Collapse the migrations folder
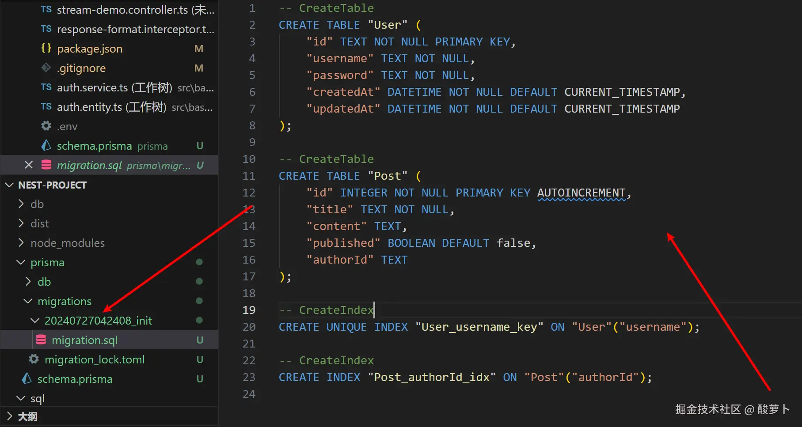 (28, 301)
